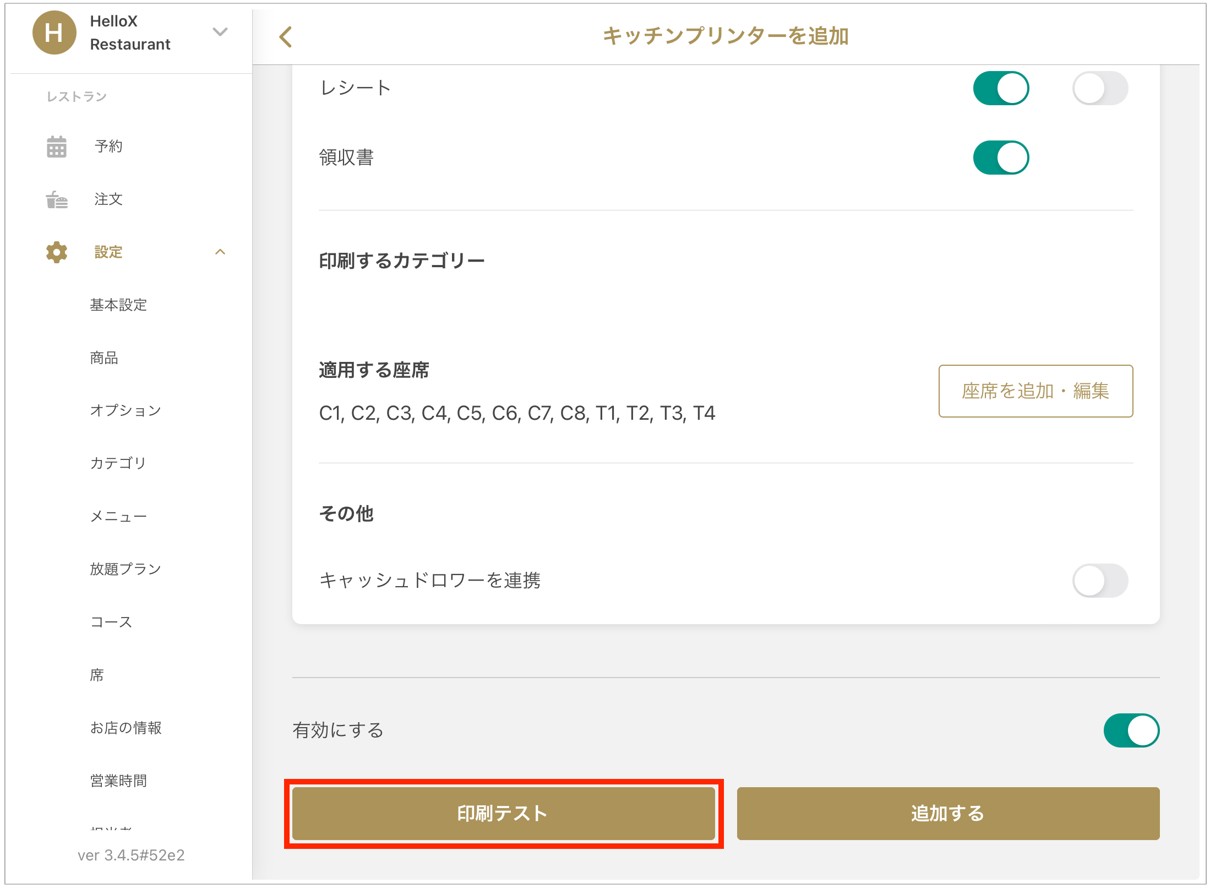The width and height of the screenshot is (1210, 888).
Task: Toggle the first レシート switch off
Action: (x=1001, y=88)
